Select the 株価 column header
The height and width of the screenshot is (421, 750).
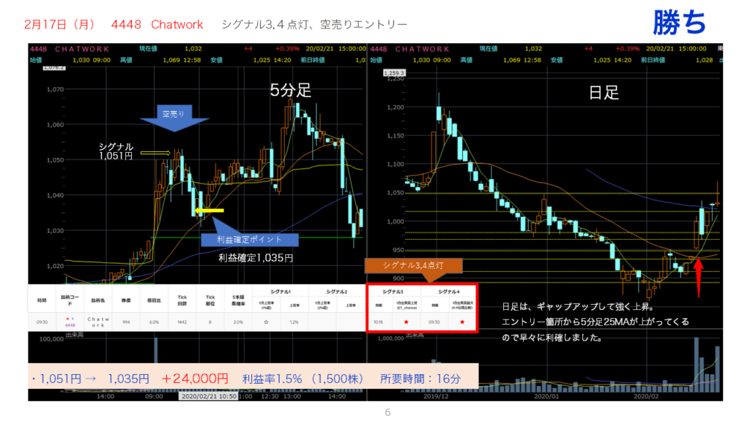126,300
